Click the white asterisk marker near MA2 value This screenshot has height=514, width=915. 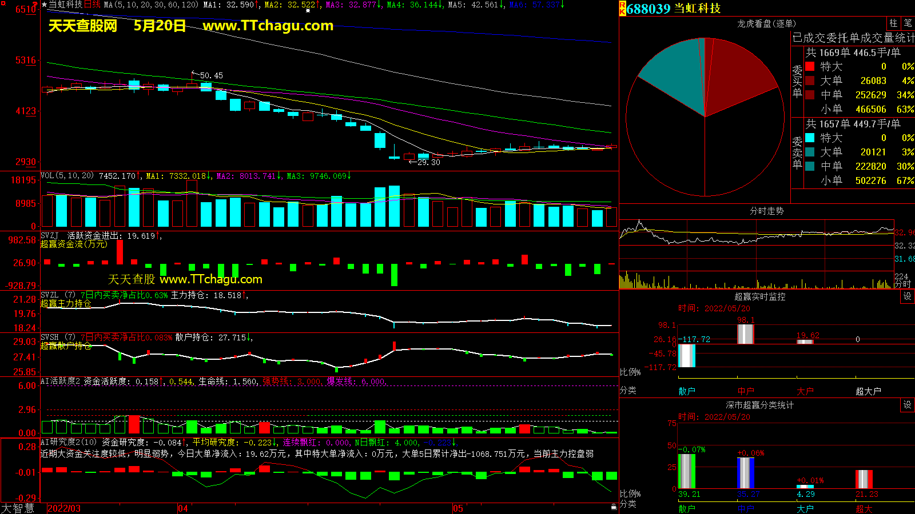pos(308,10)
